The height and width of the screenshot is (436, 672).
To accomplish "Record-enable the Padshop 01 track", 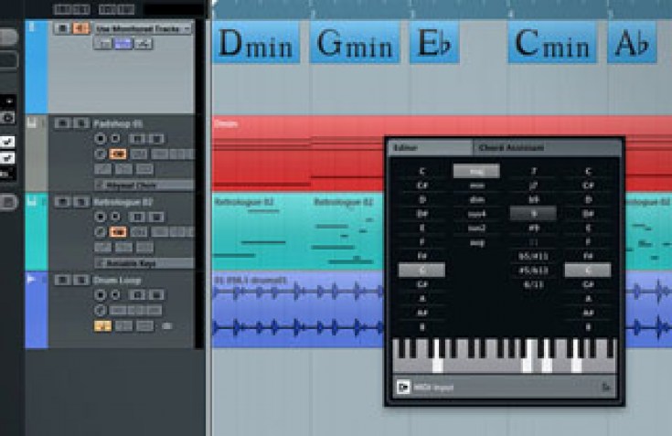I will pyautogui.click(x=100, y=139).
